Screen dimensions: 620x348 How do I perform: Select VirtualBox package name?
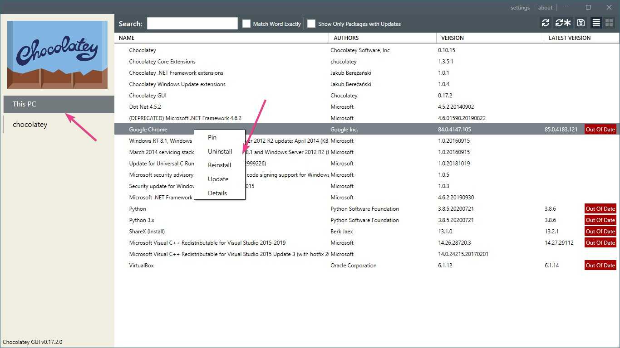(x=141, y=266)
